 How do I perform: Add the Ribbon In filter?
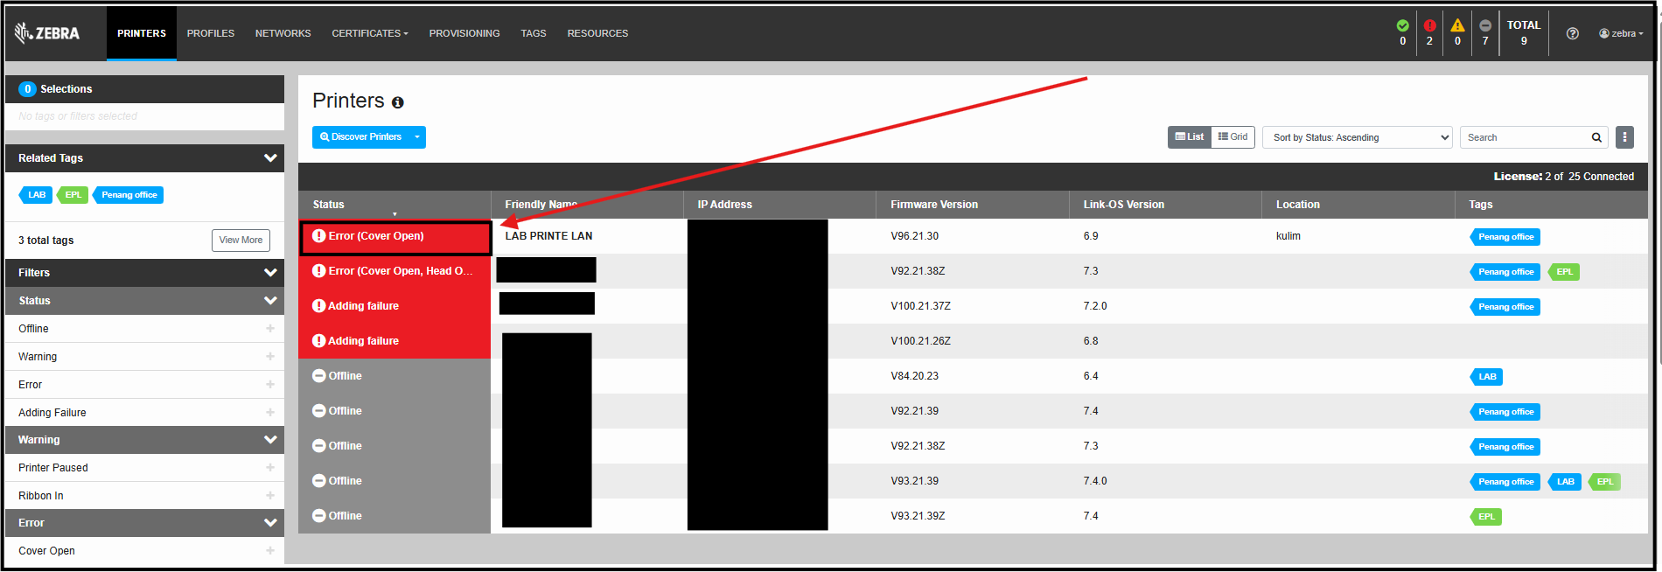pos(270,496)
